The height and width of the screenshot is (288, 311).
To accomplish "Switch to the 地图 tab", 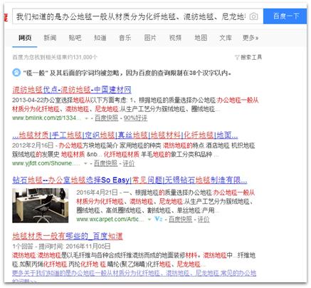I will pos(201,38).
